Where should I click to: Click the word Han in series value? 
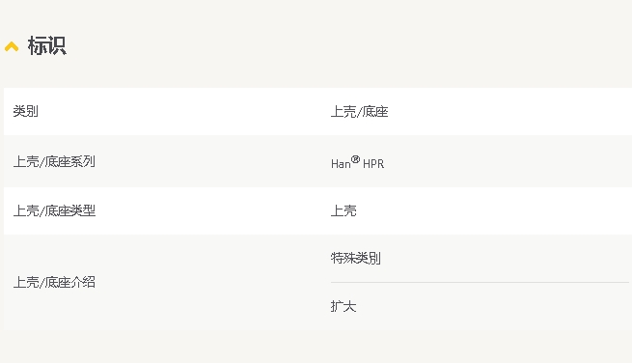click(x=341, y=164)
